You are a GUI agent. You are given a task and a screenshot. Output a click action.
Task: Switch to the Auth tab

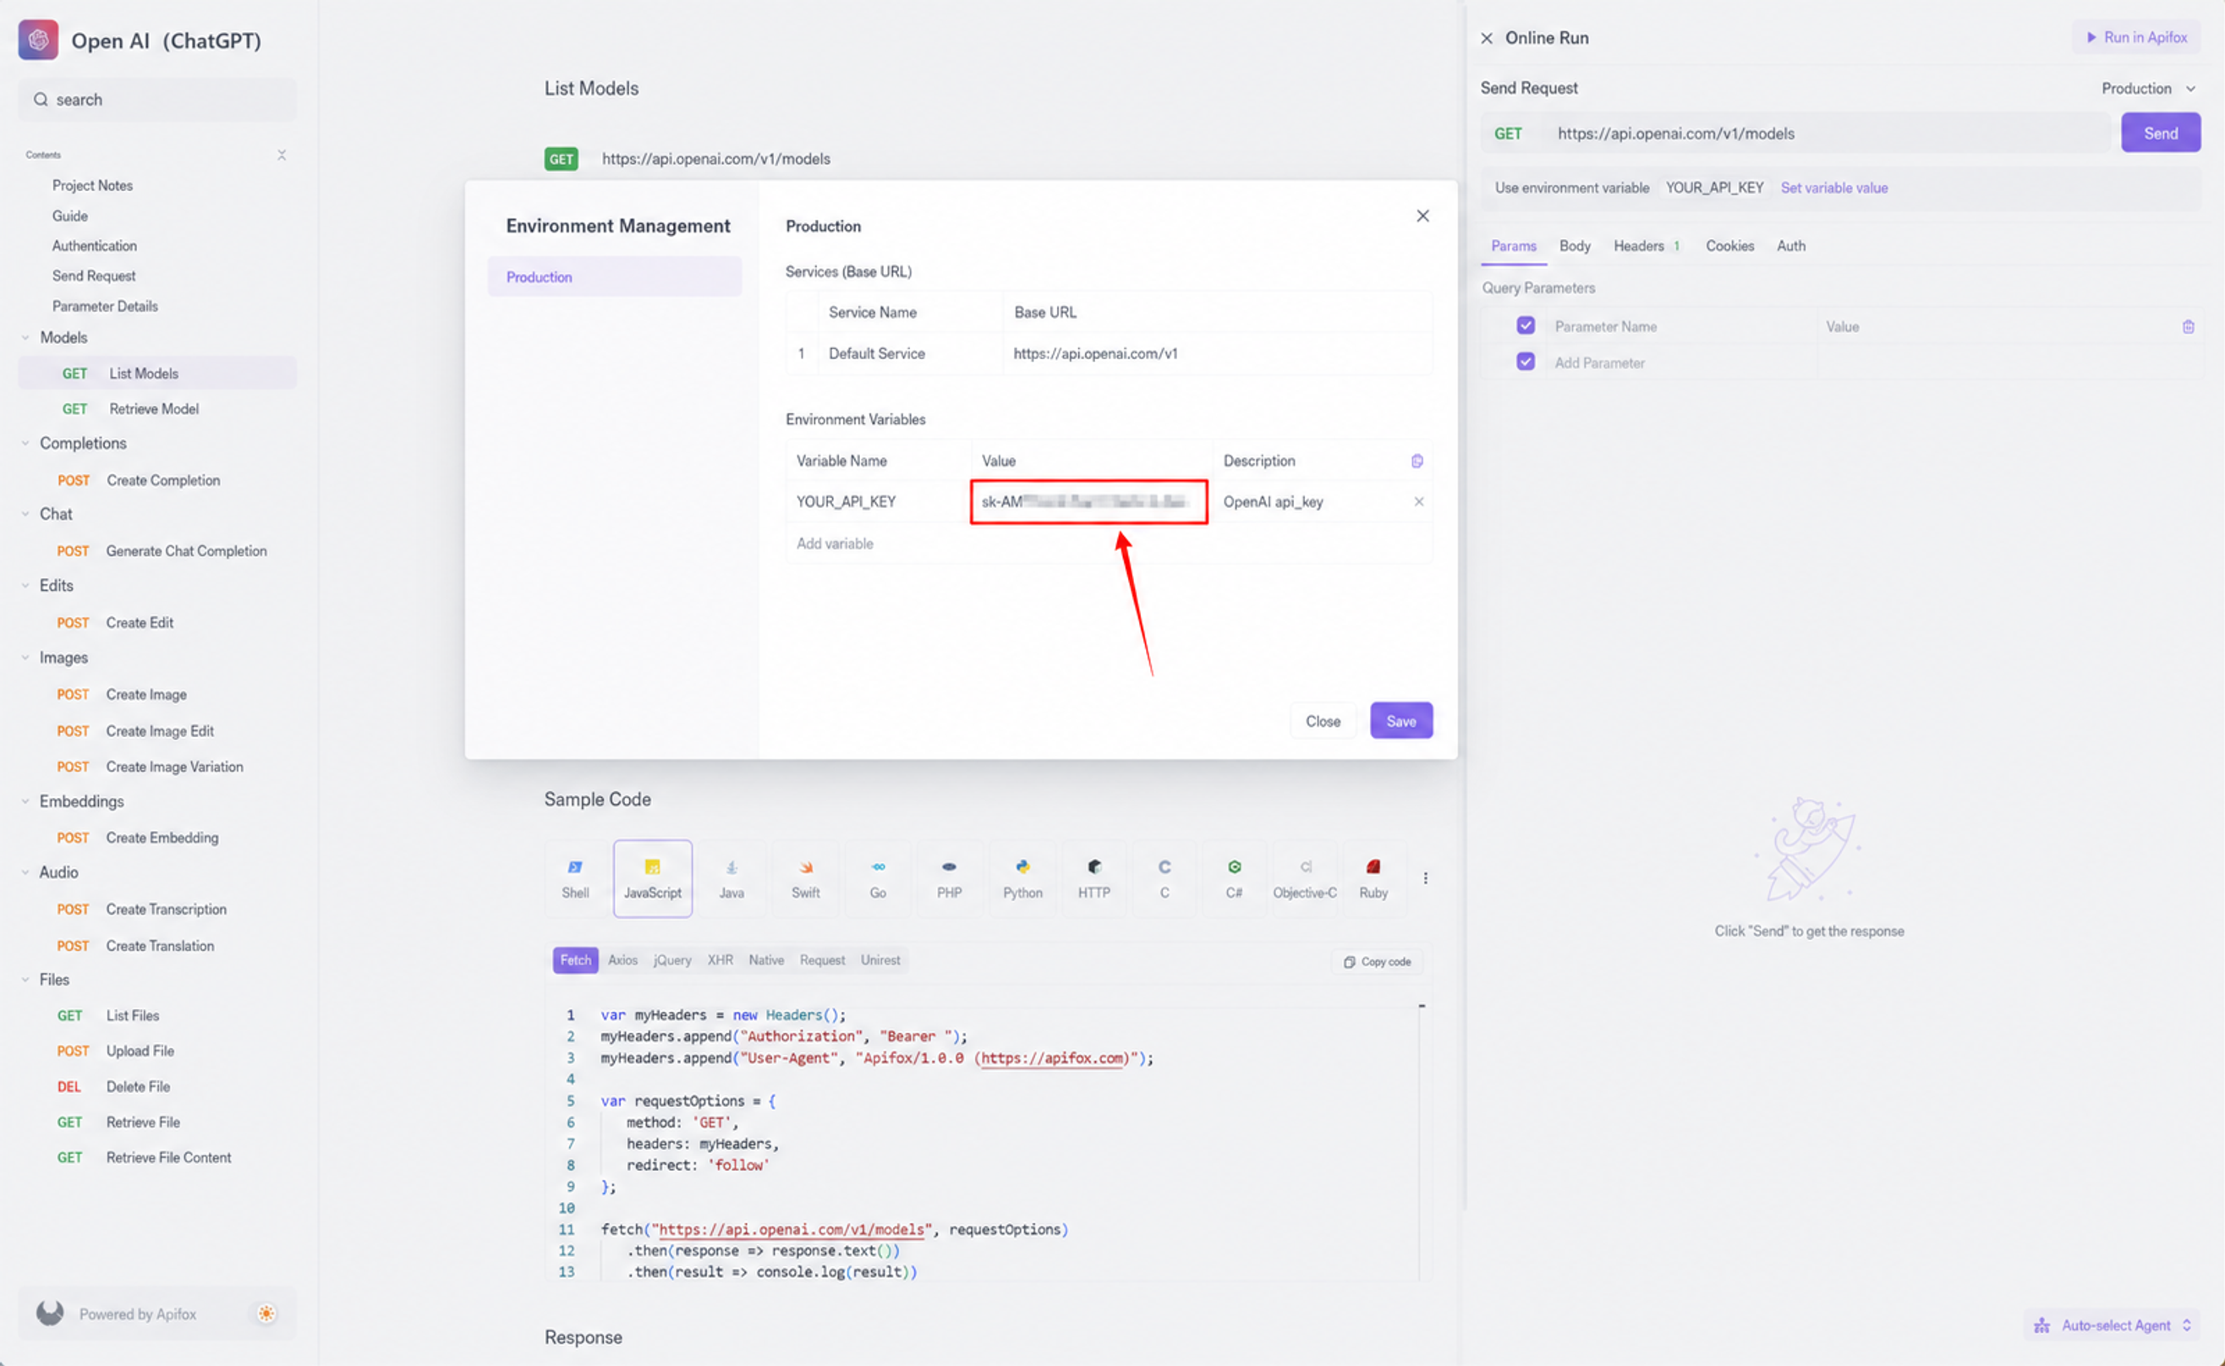(1790, 246)
